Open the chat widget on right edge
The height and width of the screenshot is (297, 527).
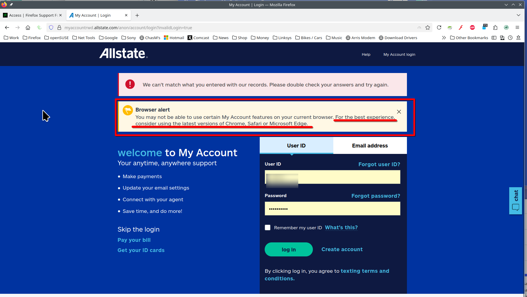[x=516, y=201]
